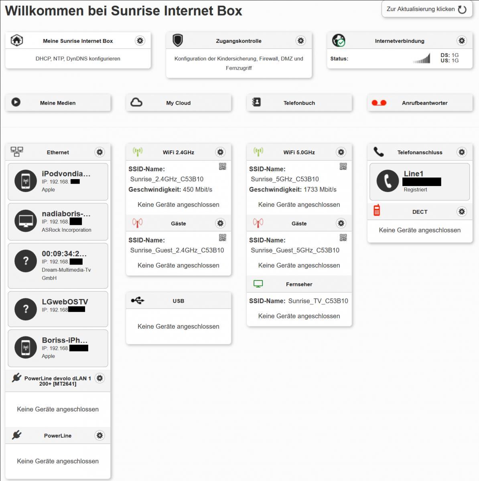Open the Internetverbindung settings gear
The width and height of the screenshot is (479, 481).
[462, 40]
